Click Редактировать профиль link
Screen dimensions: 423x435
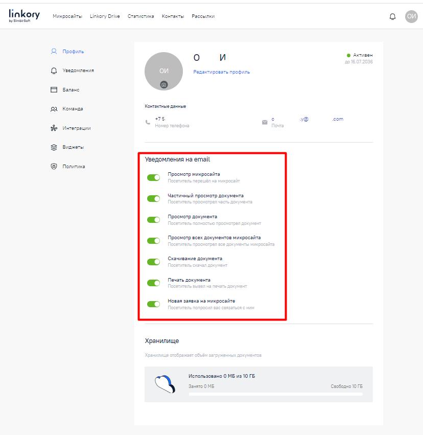point(221,72)
